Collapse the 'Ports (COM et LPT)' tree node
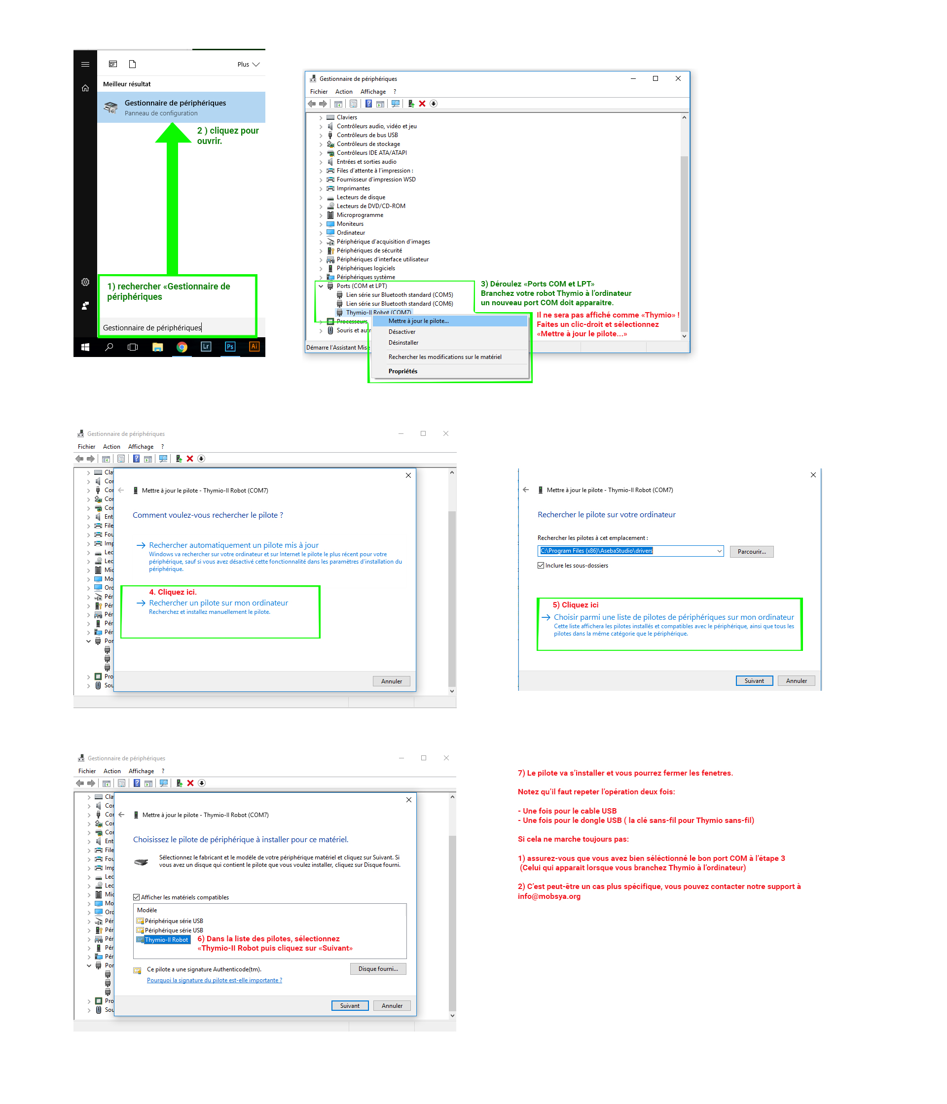 point(321,286)
